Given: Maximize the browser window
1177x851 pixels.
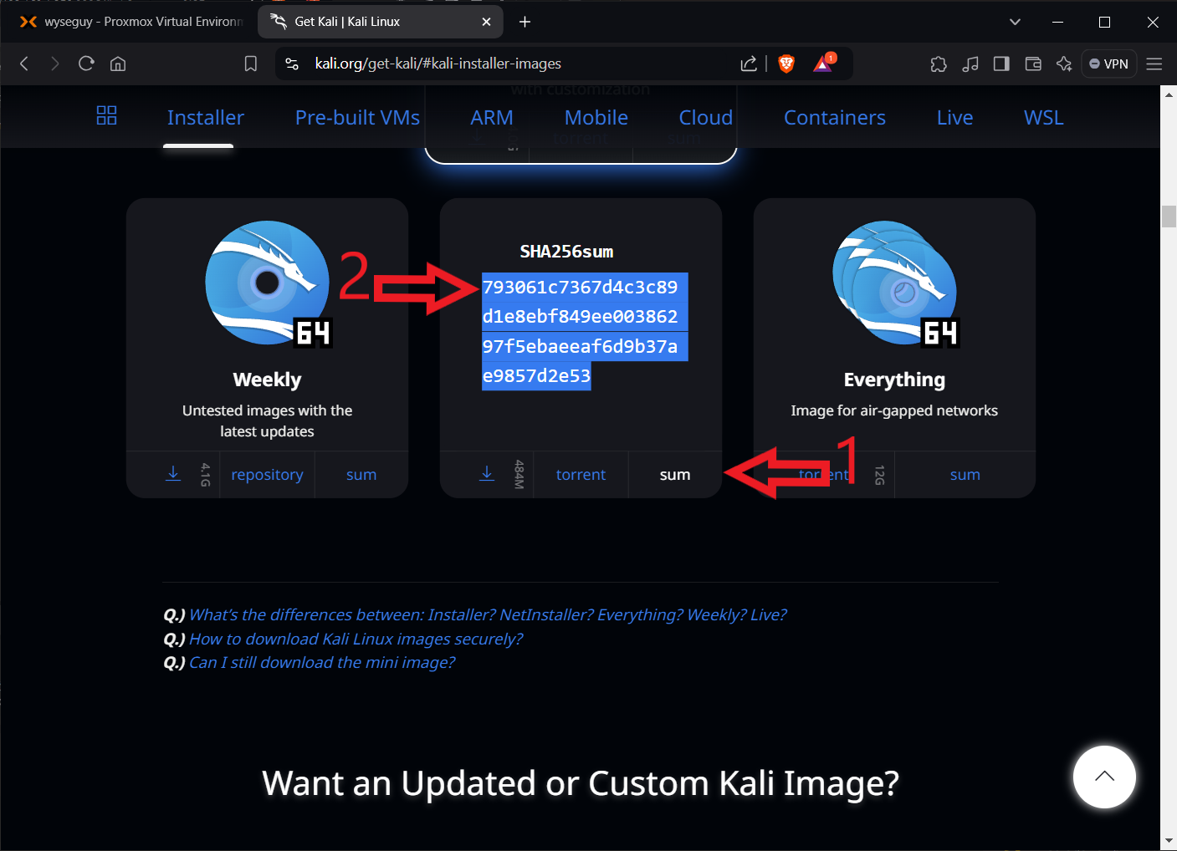Looking at the screenshot, I should [x=1104, y=22].
